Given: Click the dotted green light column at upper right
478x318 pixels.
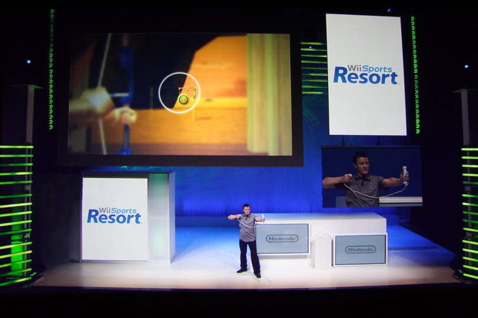Looking at the screenshot, I should (x=415, y=74).
